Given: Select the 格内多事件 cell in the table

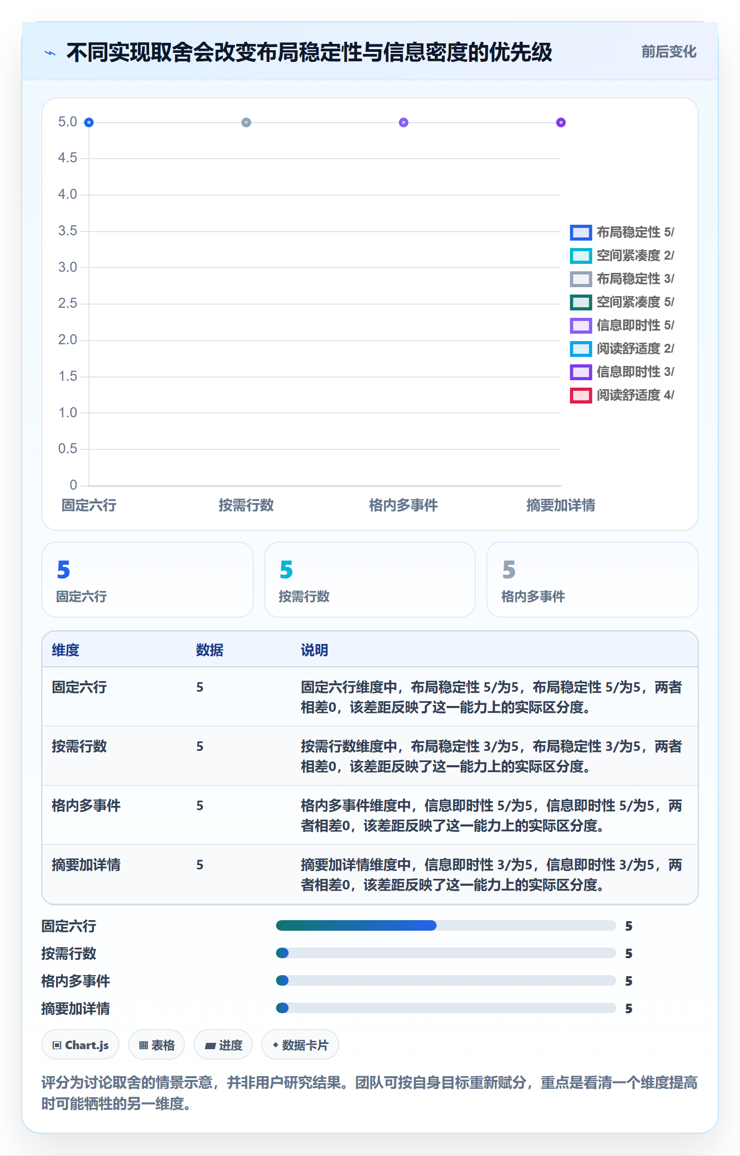Looking at the screenshot, I should click(x=86, y=806).
